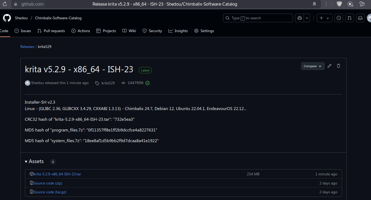Open the notifications inbox icon
371x200 pixels.
tap(360, 18)
